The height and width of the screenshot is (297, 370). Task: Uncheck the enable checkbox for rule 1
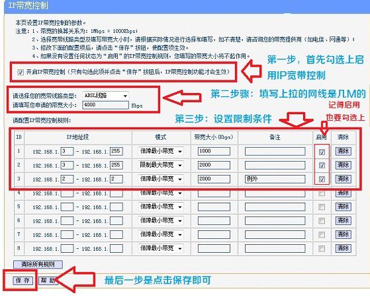click(x=322, y=152)
